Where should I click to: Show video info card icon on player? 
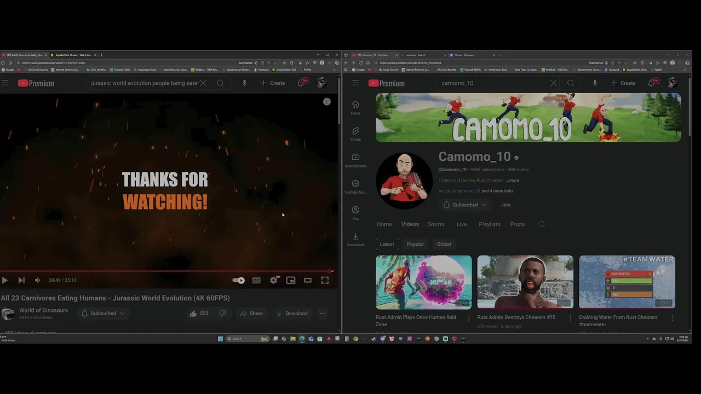[x=327, y=102]
